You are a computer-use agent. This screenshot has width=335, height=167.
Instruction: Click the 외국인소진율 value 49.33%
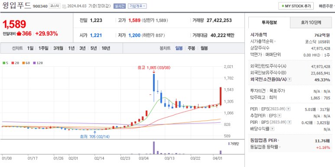(x=322, y=80)
